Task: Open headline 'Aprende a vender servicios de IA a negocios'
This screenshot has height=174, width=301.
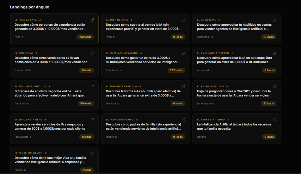Action: click(50, 126)
